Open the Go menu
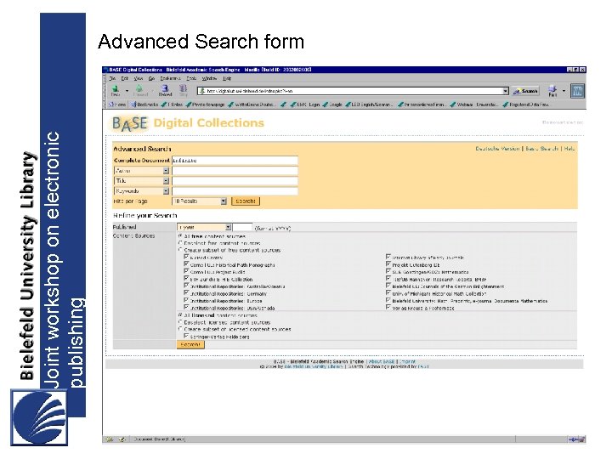Screen dimensions: 612x459 (x=151, y=78)
